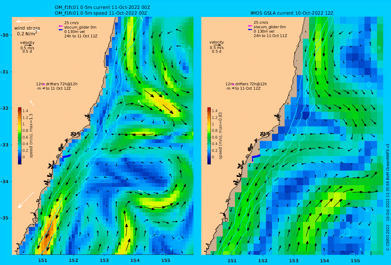This screenshot has height=265, width=391.
Task: Click the -33 latitude axis label
Action: click(5, 145)
